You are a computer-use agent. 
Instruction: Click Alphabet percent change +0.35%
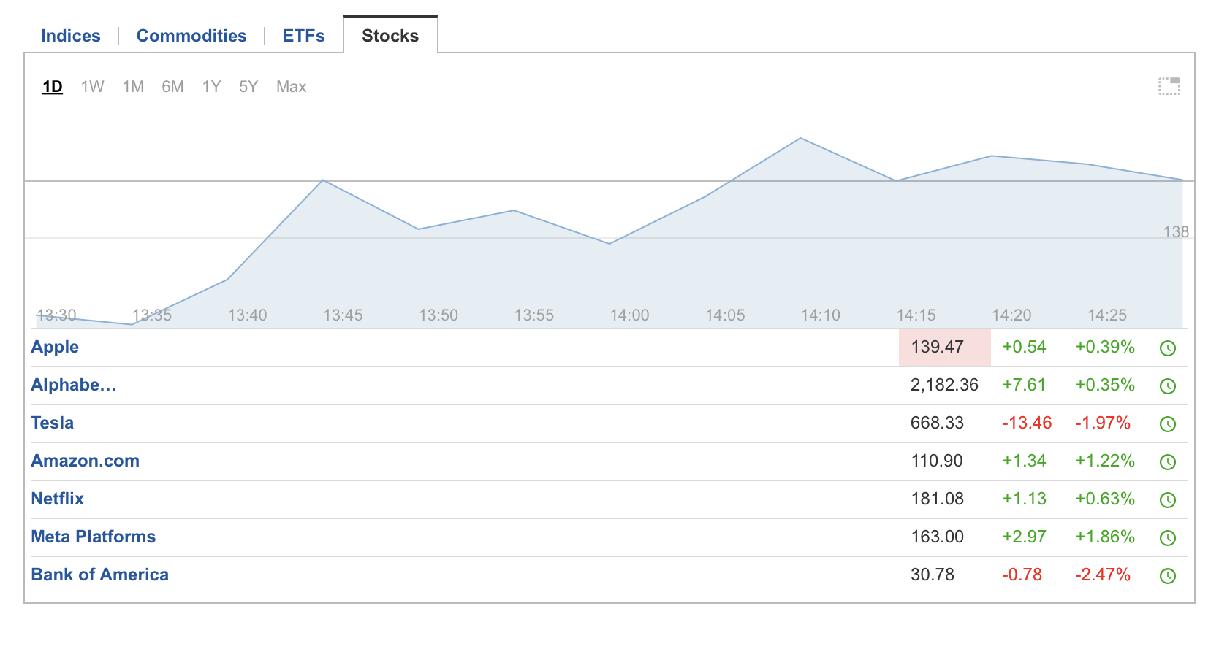click(1105, 385)
